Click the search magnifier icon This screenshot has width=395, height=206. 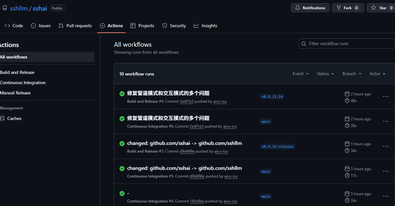pyautogui.click(x=304, y=44)
